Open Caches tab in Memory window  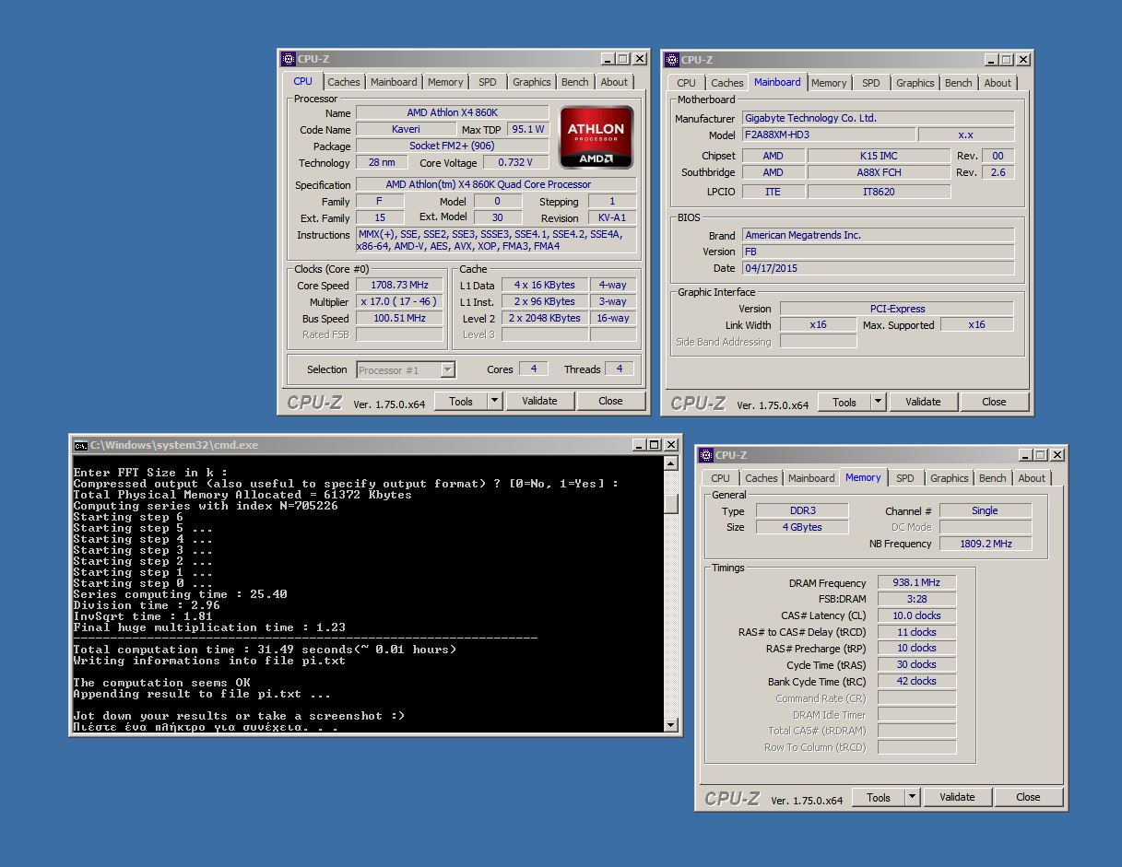(x=762, y=478)
